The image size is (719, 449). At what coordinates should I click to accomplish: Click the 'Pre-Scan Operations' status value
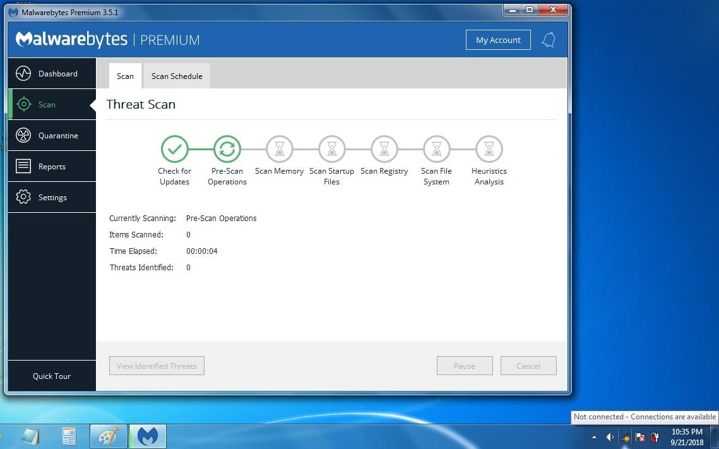(x=222, y=219)
